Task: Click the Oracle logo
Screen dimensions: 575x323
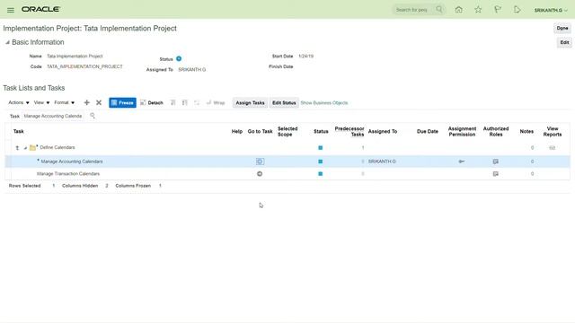Action: [x=40, y=10]
